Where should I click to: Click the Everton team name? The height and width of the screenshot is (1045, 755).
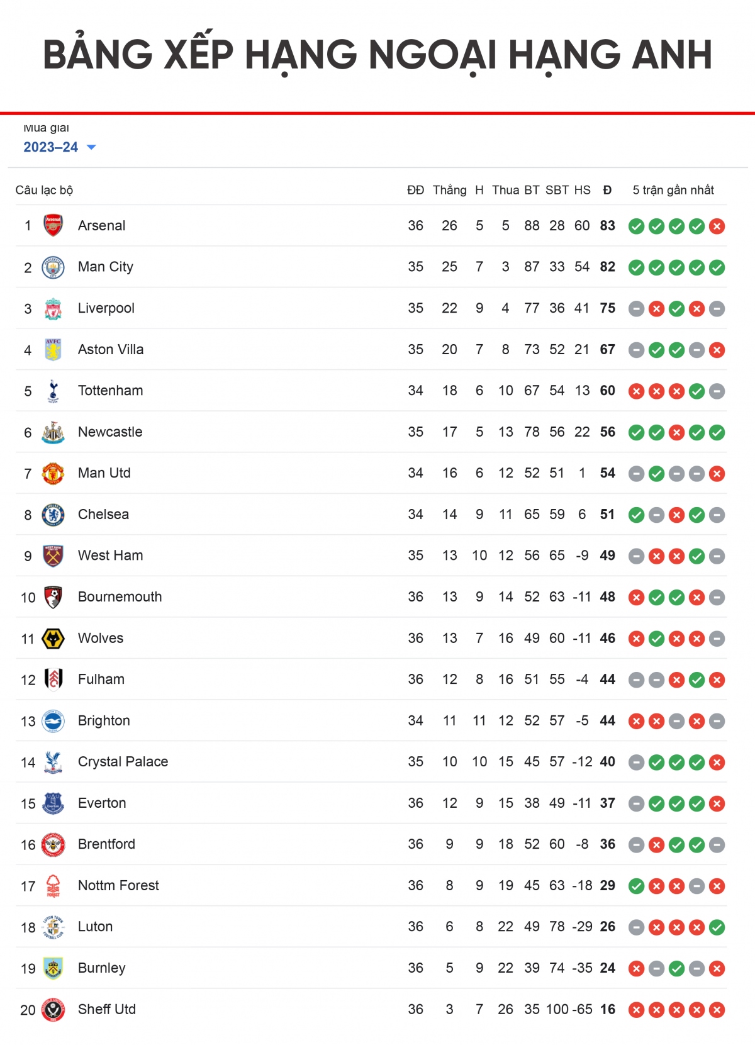[101, 803]
